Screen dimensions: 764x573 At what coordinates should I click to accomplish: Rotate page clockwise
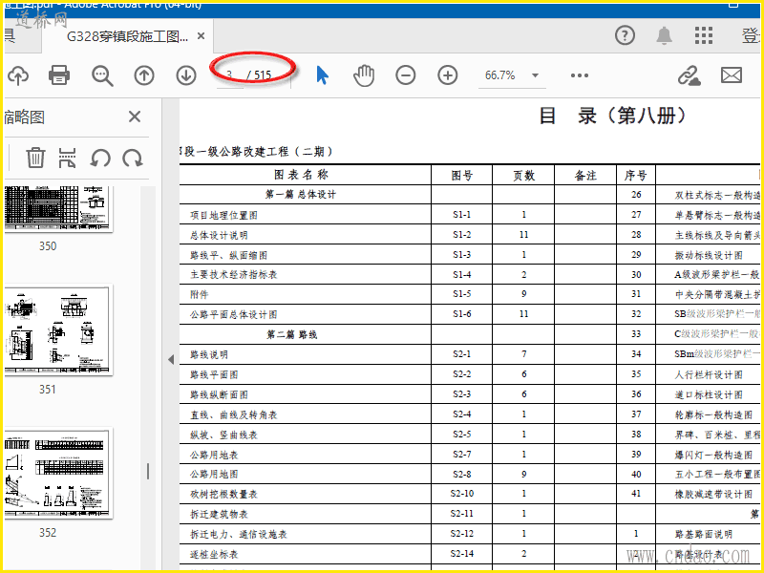pyautogui.click(x=133, y=158)
